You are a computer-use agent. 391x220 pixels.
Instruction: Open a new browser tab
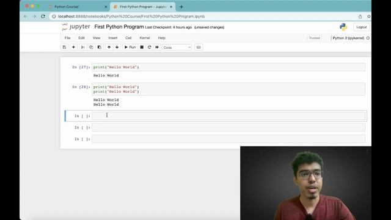(181, 7)
